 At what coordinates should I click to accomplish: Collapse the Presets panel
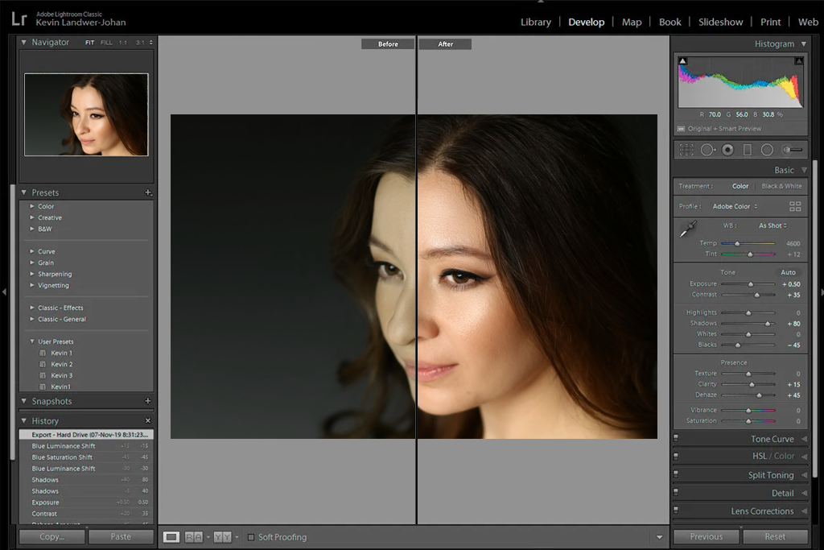click(x=23, y=192)
